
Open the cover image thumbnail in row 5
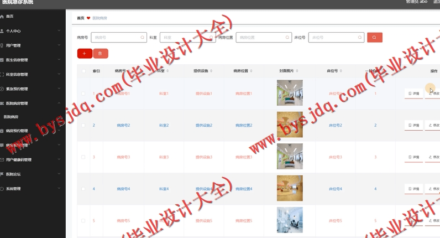click(290, 220)
